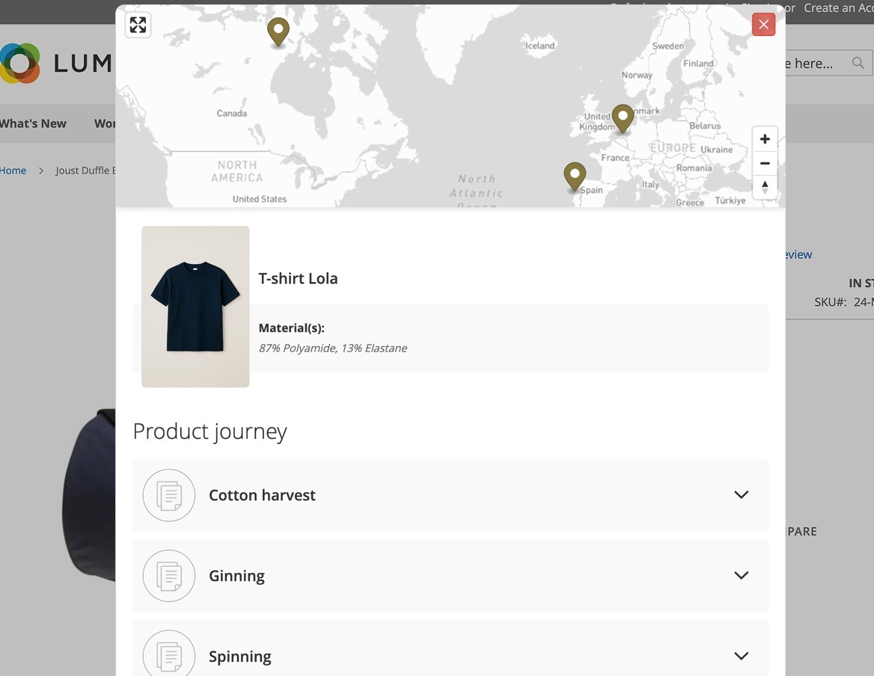Click the Spinning document icon
Viewport: 874px width, 676px height.
click(x=169, y=655)
